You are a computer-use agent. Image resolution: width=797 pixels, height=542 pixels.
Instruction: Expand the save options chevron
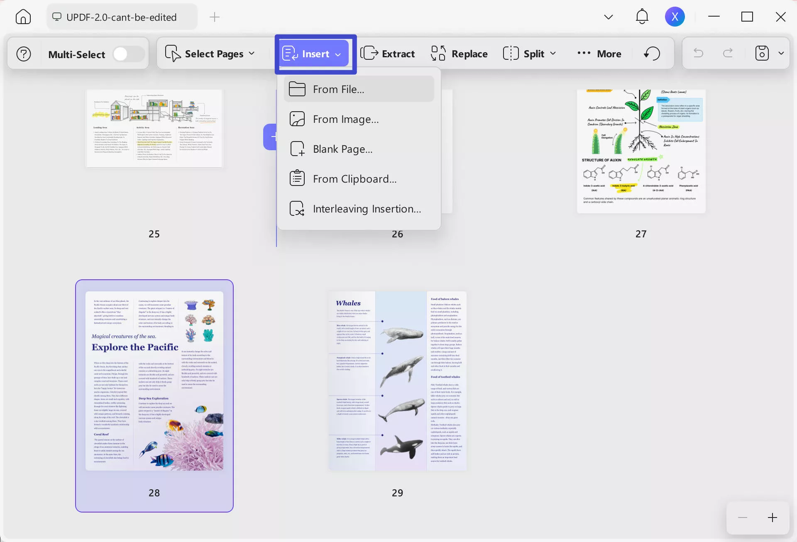click(x=782, y=53)
